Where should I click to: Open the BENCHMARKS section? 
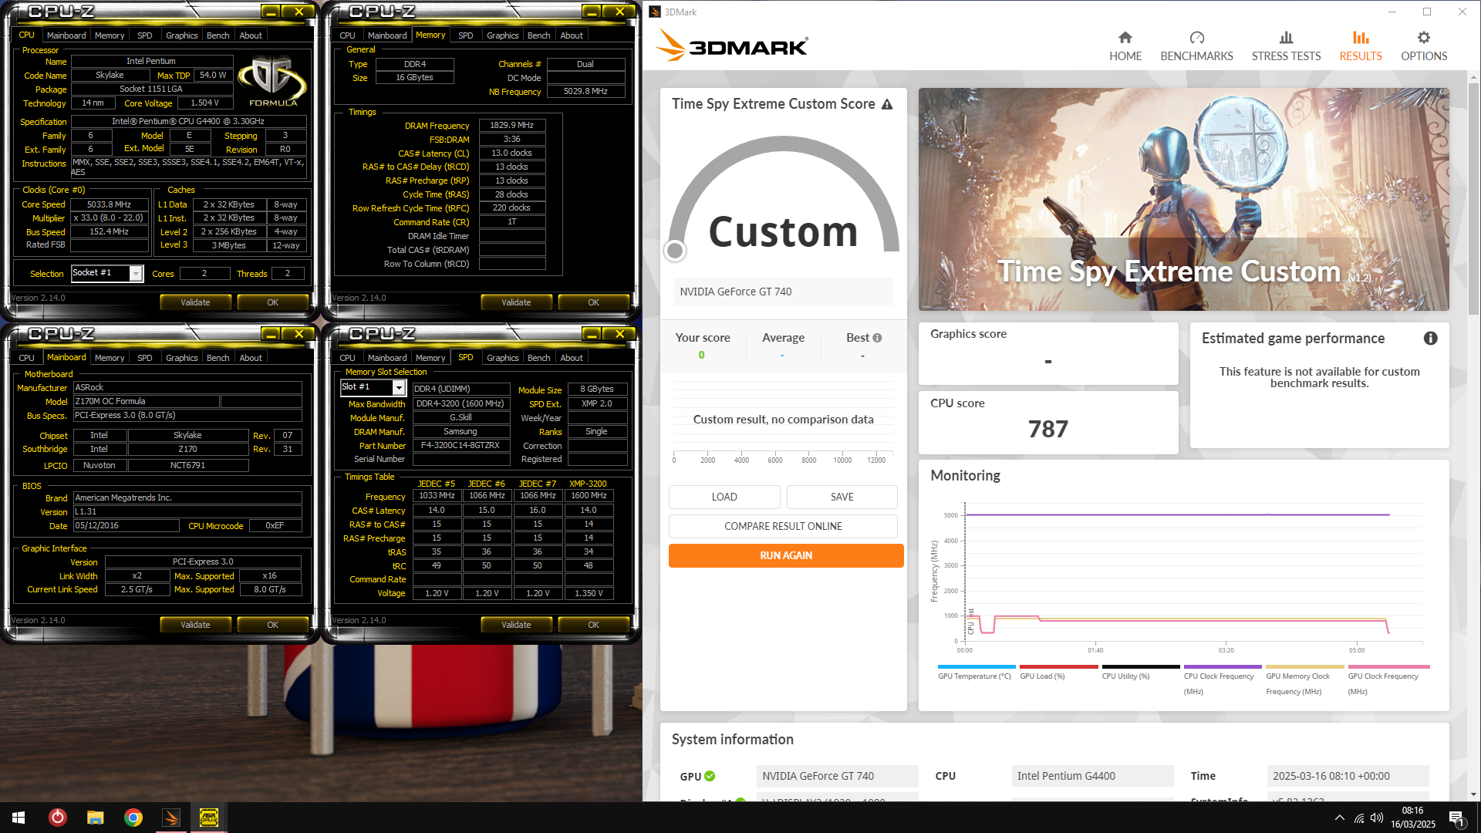pos(1196,46)
